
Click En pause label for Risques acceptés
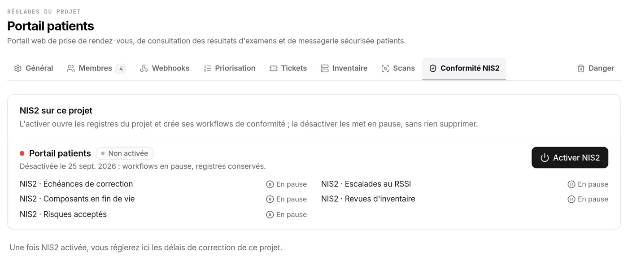[x=292, y=214]
